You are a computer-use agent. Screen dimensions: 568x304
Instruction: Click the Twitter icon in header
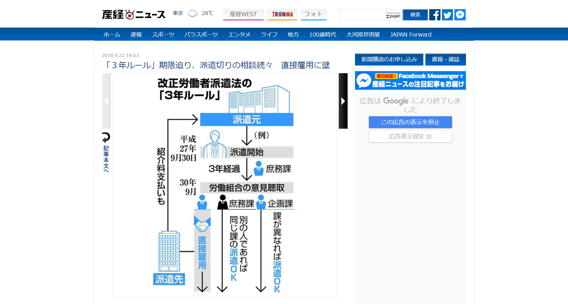pos(447,15)
